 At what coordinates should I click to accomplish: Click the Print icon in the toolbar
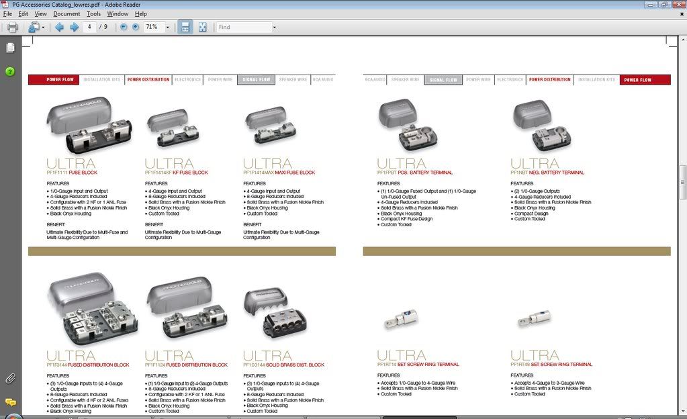pos(13,27)
